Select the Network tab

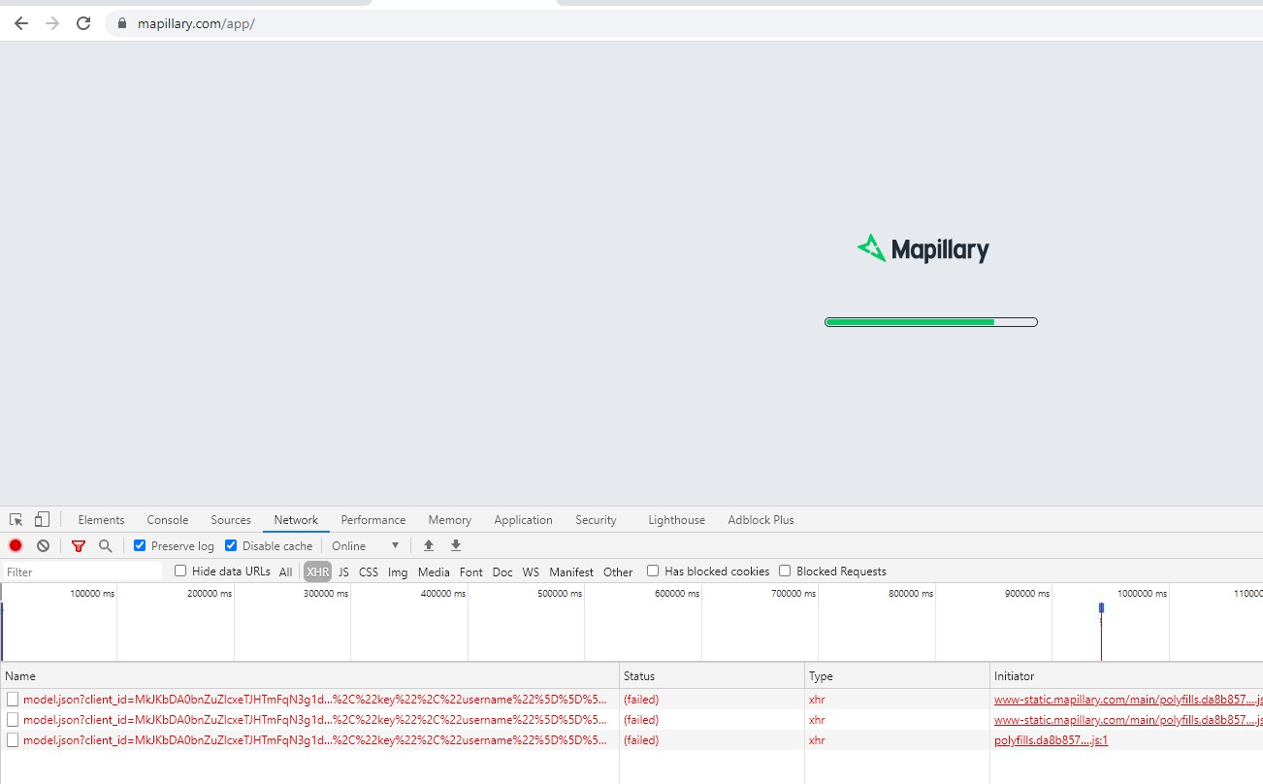(296, 520)
